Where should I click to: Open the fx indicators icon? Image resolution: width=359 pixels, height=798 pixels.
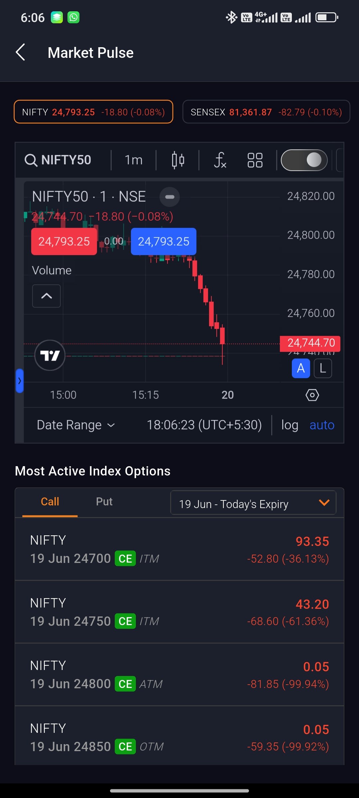point(220,160)
